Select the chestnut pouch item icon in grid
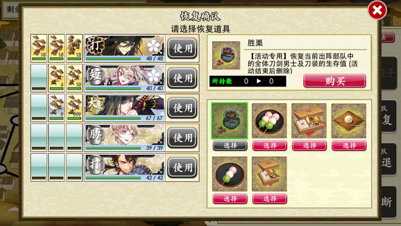This screenshot has width=401, height=226. click(x=229, y=121)
